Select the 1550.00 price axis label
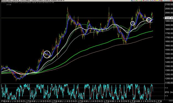173x103 pixels. coord(169,50)
